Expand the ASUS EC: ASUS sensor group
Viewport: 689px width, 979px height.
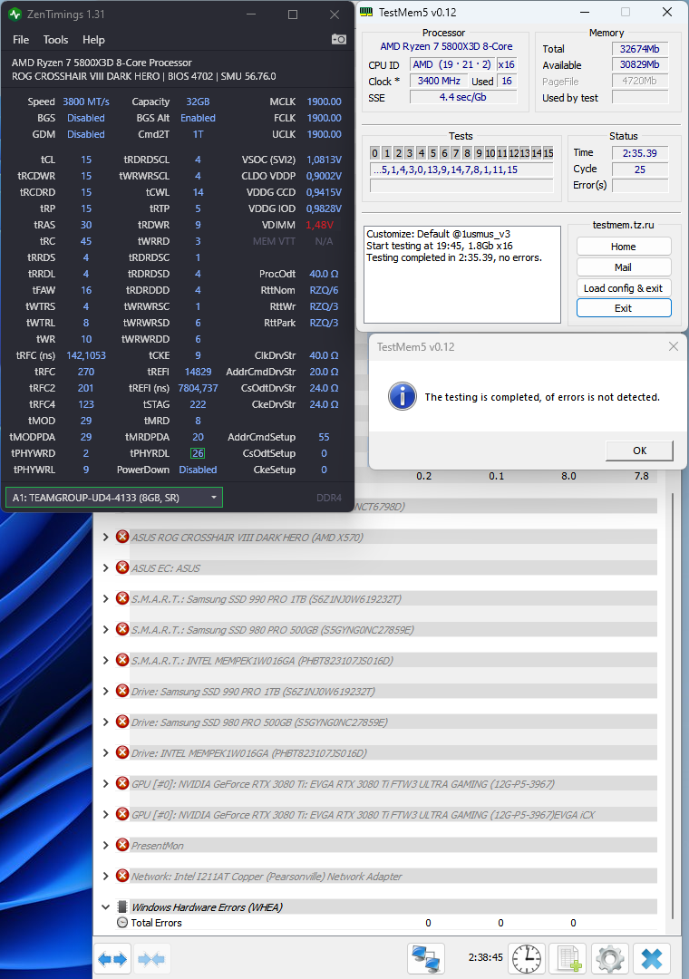(x=105, y=567)
